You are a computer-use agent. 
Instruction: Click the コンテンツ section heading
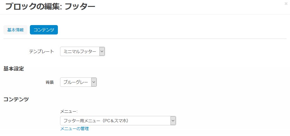click(16, 99)
